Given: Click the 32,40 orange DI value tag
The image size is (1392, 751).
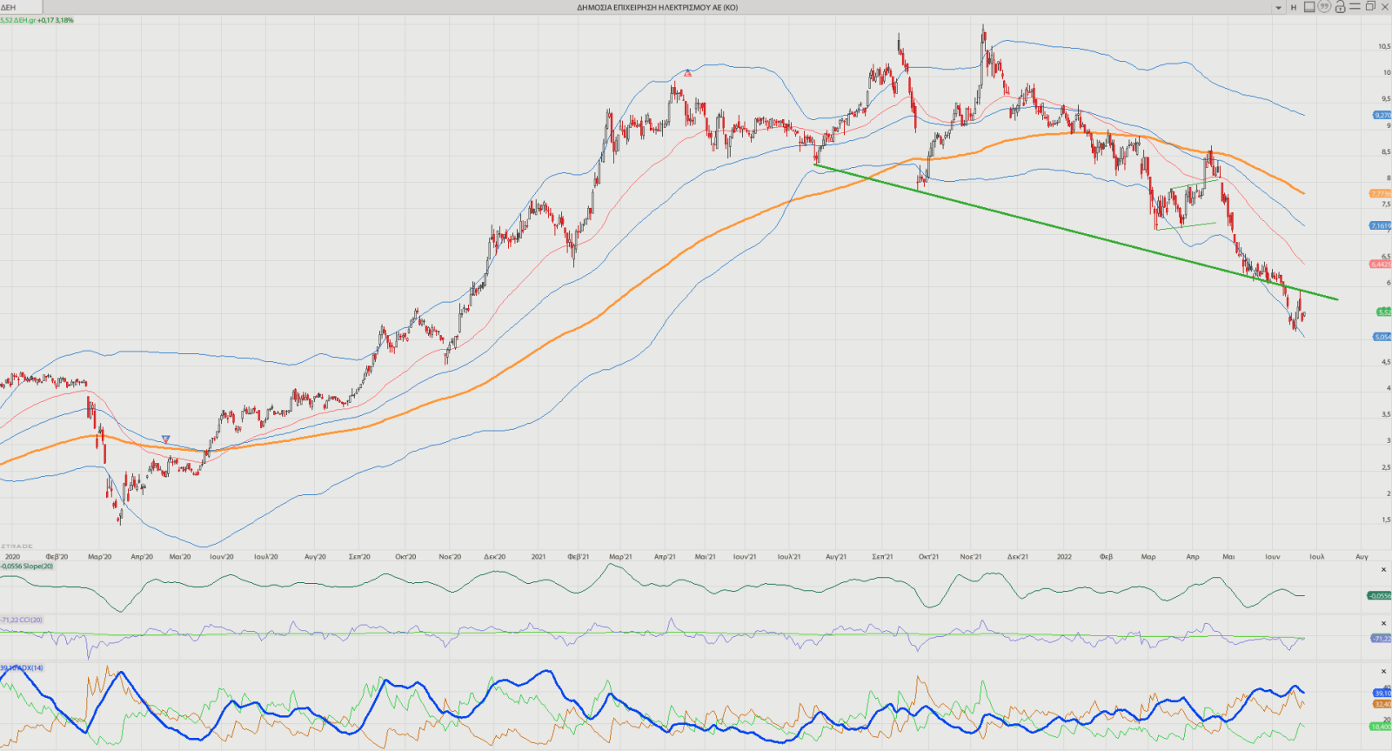Looking at the screenshot, I should (x=1382, y=704).
